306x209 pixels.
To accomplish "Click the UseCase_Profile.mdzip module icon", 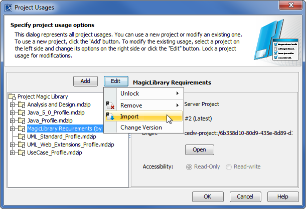I will pos(22,152).
